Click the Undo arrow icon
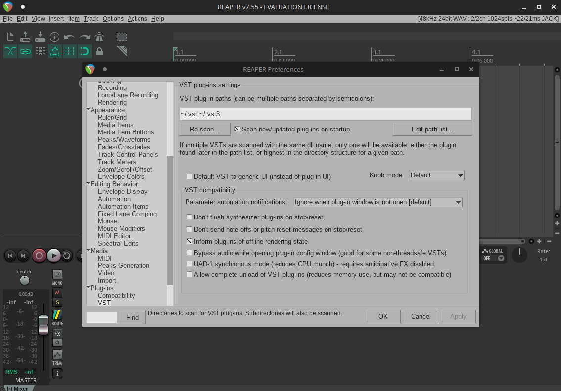This screenshot has width=561, height=391. click(69, 37)
